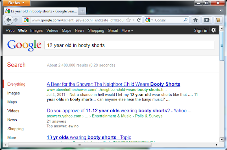
Task: Expand More in the left sidebar
Action: point(12,138)
